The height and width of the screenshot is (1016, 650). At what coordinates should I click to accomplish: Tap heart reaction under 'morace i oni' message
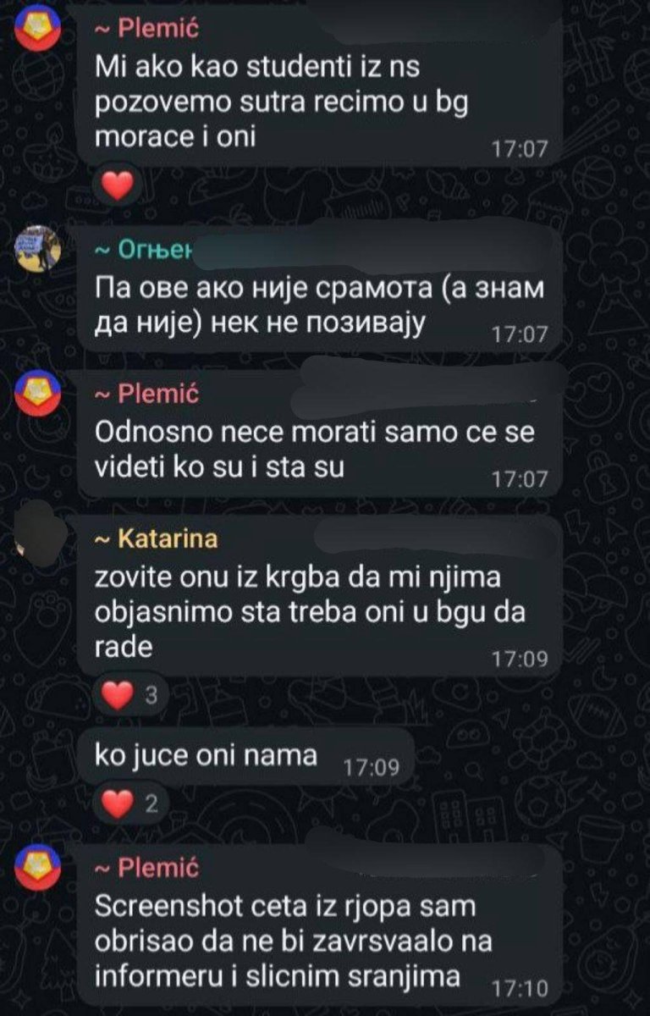(118, 185)
